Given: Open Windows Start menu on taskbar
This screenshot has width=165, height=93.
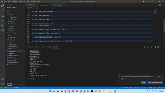Looking at the screenshot, I should point(51,91).
